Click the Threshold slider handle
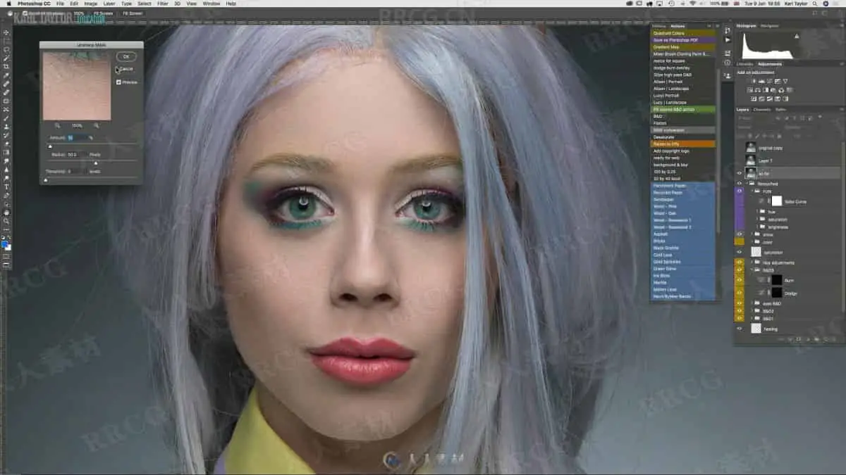 [x=46, y=179]
